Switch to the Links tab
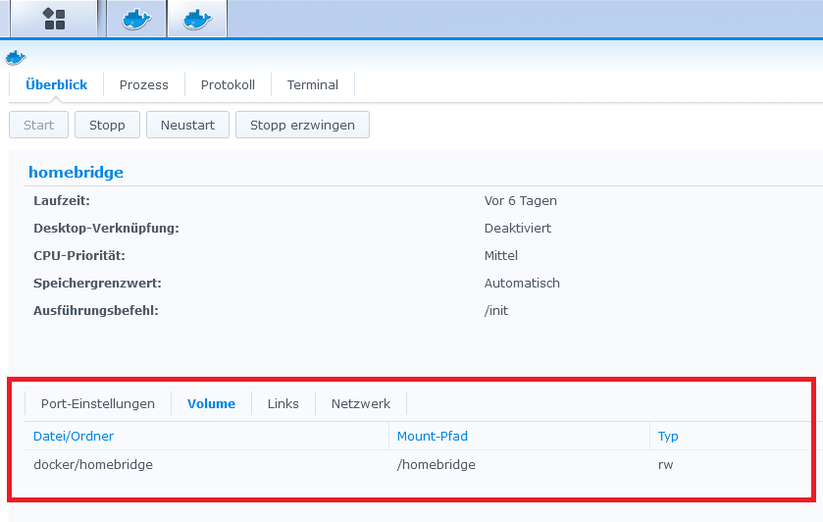 point(283,403)
